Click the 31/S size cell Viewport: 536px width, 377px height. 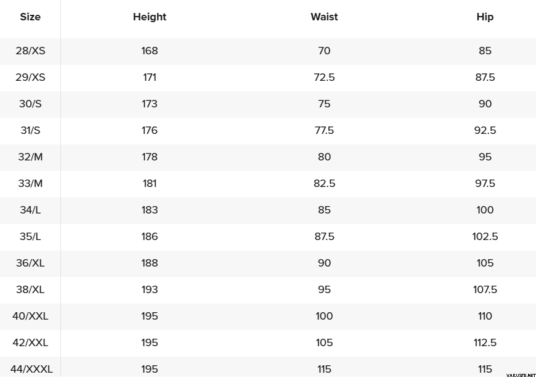pyautogui.click(x=30, y=130)
